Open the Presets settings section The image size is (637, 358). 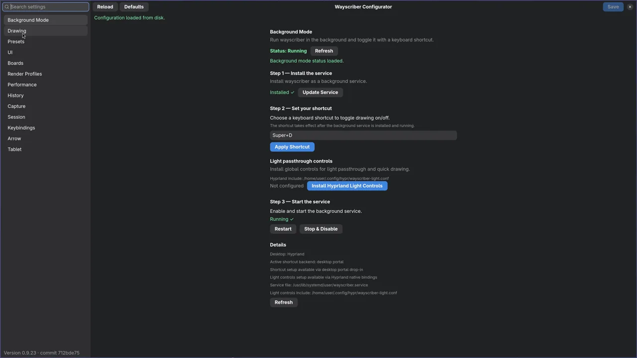pyautogui.click(x=46, y=42)
